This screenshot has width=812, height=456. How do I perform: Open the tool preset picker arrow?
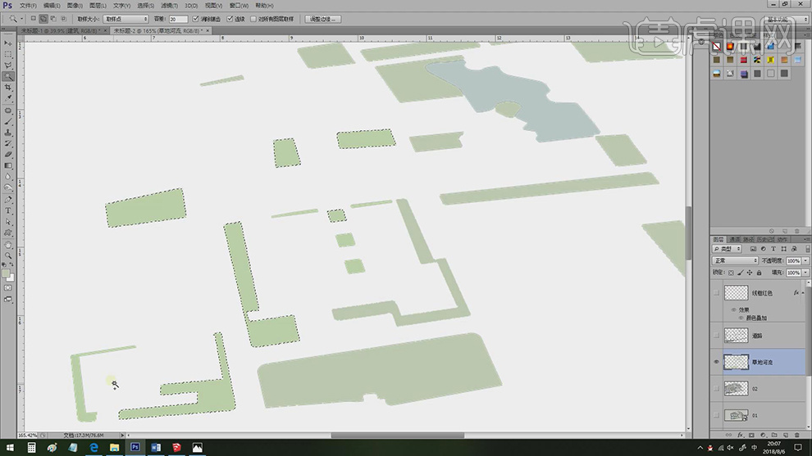(21, 19)
